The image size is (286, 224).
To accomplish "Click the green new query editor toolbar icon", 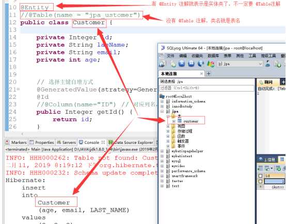I will pos(173,64).
